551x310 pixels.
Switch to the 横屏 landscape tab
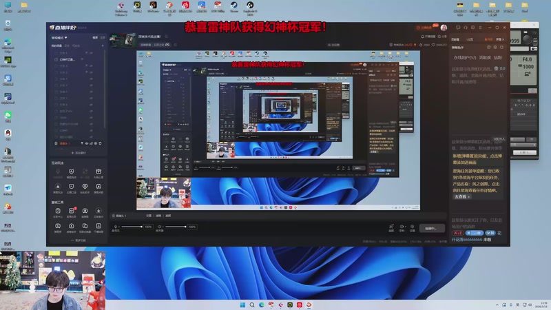click(x=95, y=38)
